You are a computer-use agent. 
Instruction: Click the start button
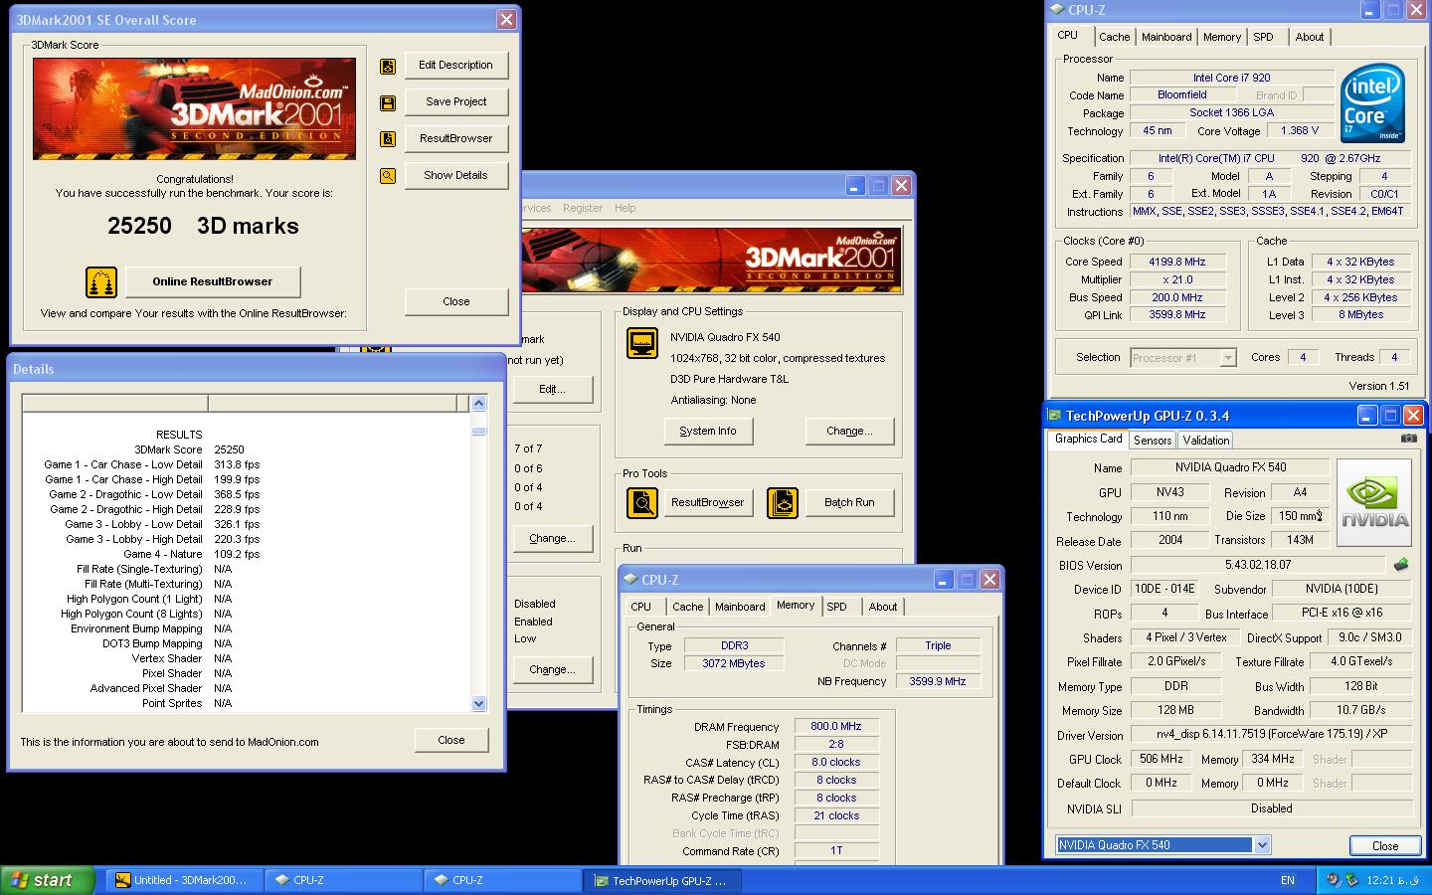pos(48,880)
